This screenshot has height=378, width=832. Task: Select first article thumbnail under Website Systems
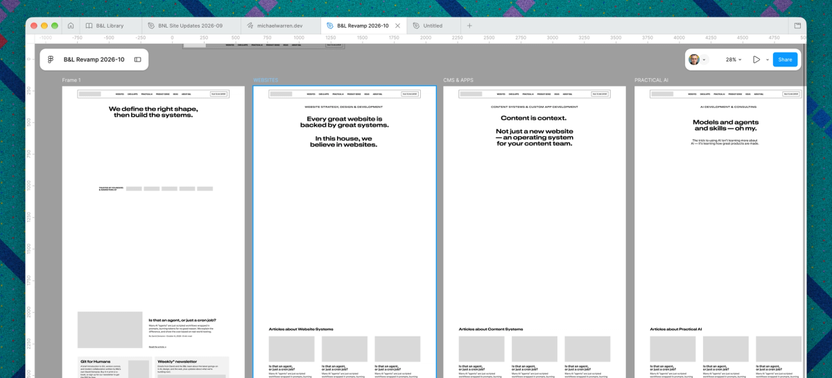coord(291,349)
